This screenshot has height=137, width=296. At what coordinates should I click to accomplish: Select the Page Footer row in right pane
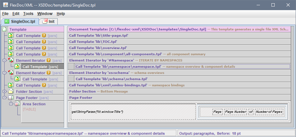(x=179, y=98)
